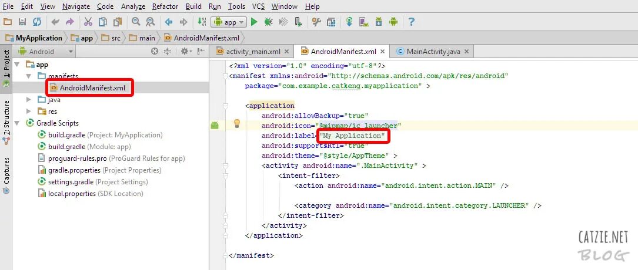The height and width of the screenshot is (270, 638).
Task: Expand the res folder
Action: point(28,112)
